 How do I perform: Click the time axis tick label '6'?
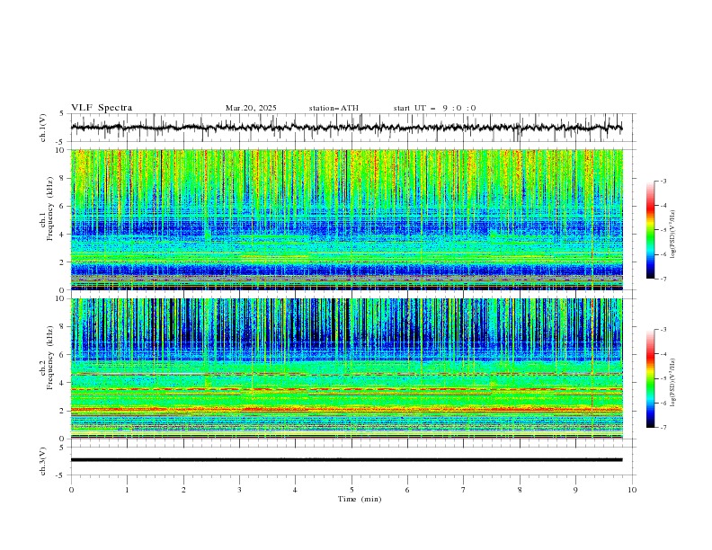tap(407, 490)
